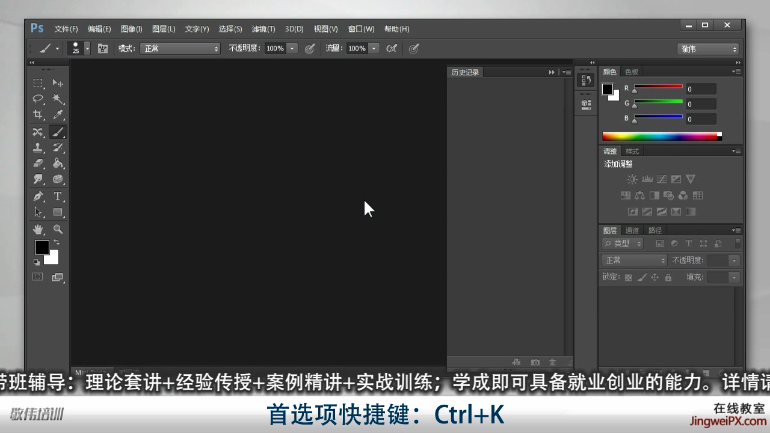Select the Brush tool in toolbox
770x433 pixels.
(58, 132)
